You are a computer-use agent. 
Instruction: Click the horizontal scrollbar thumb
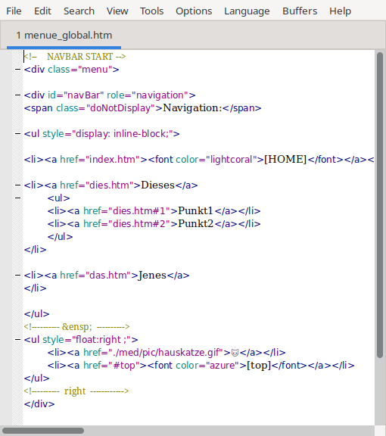click(x=43, y=431)
